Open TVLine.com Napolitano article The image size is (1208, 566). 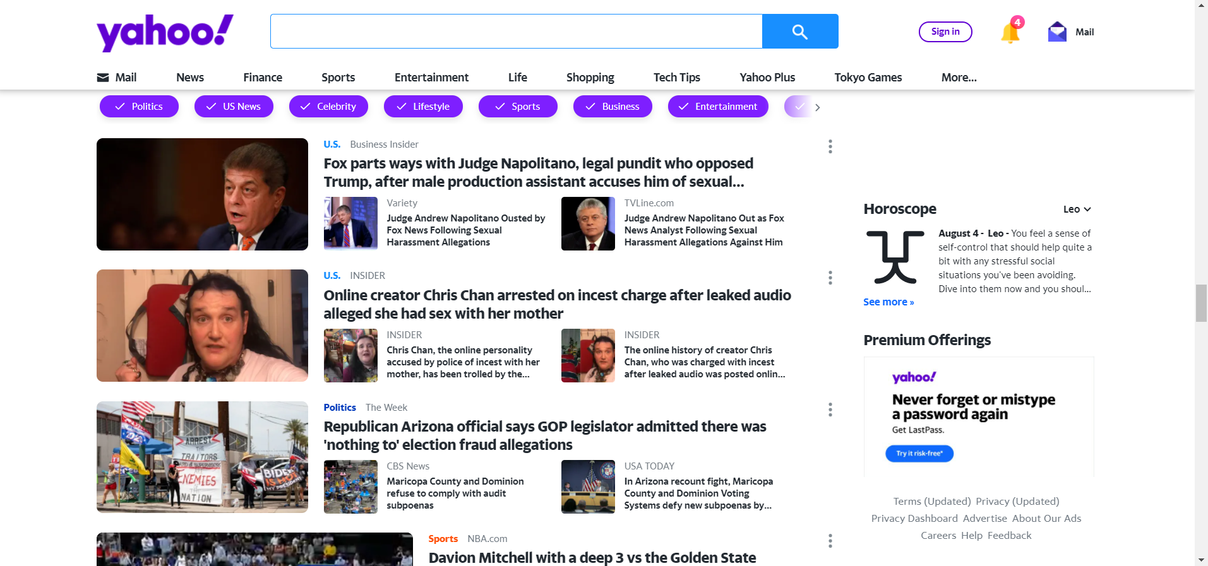tap(704, 230)
